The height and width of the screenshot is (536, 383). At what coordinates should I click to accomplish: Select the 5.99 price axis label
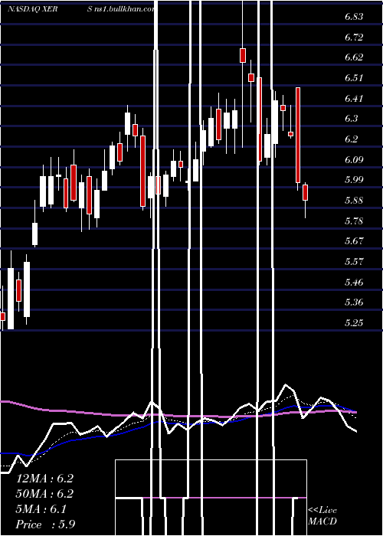pyautogui.click(x=354, y=180)
